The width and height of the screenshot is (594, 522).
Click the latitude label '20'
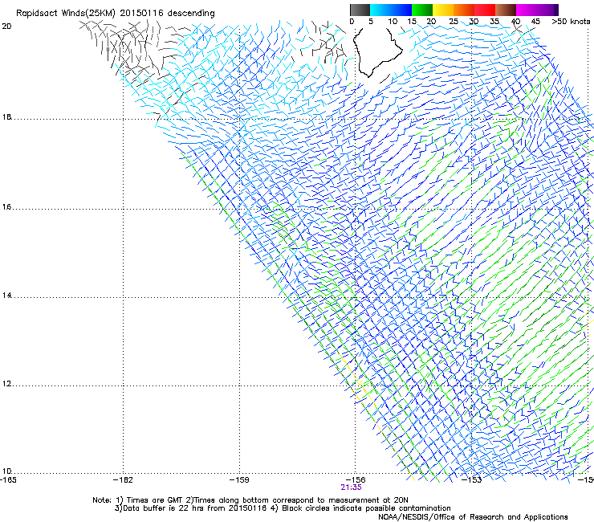(x=6, y=27)
